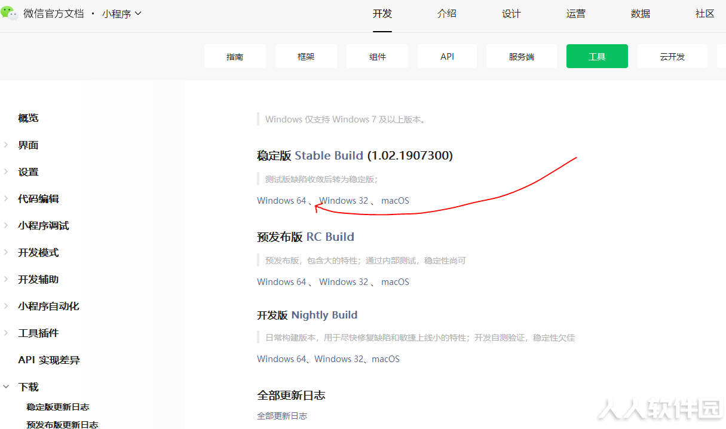Download Stable Build macOS
This screenshot has width=726, height=429.
395,201
